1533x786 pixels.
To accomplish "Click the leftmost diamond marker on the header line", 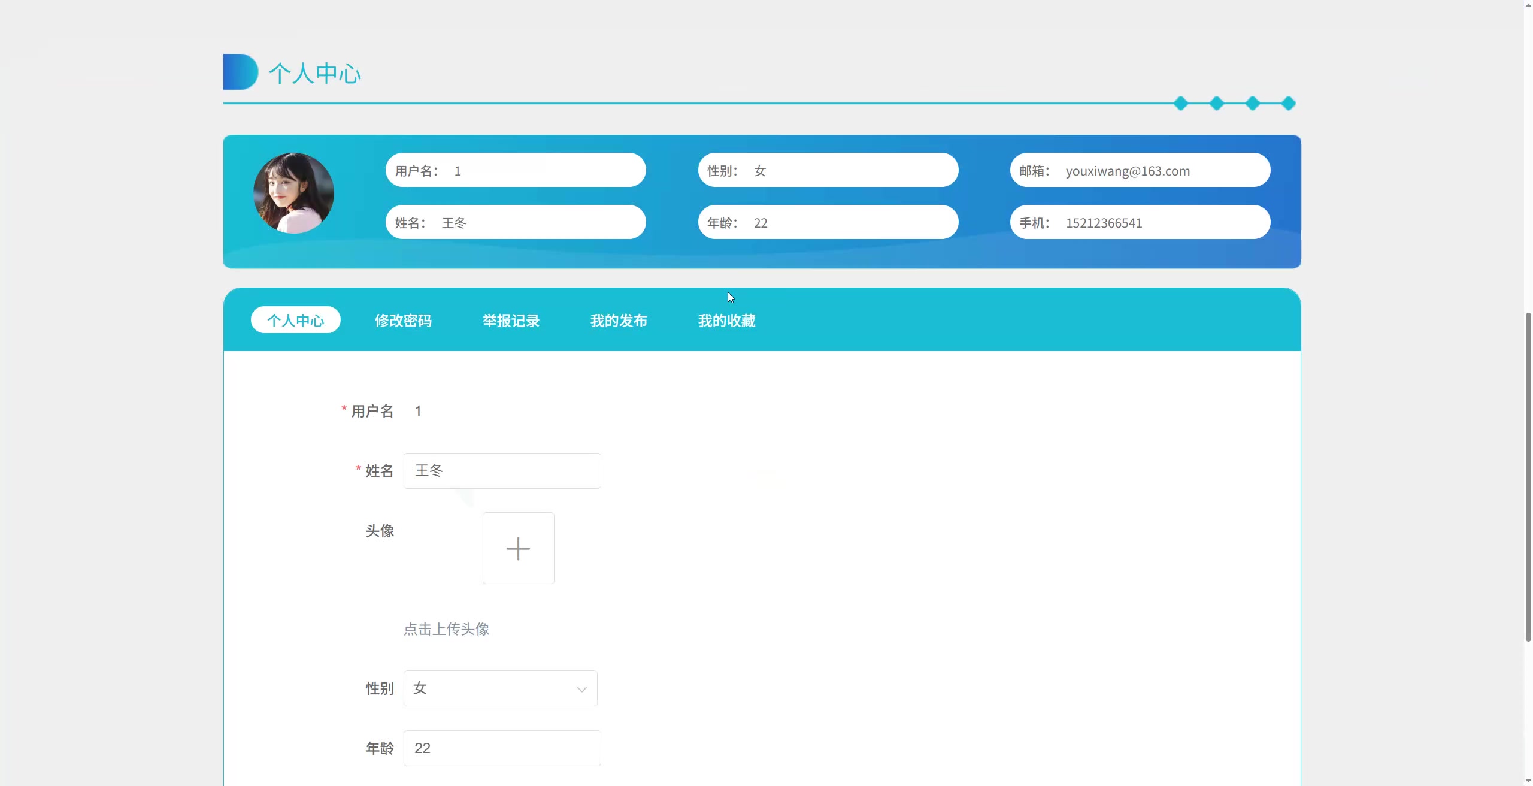I will click(1180, 104).
